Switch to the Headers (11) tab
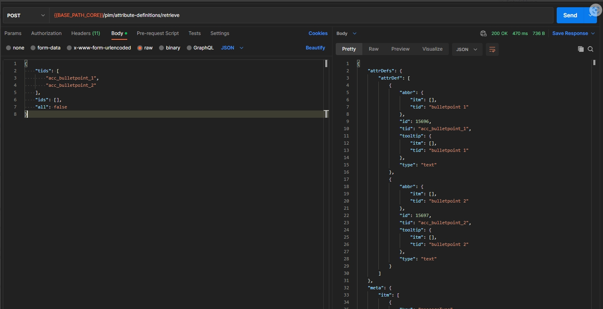603x309 pixels. (x=85, y=33)
